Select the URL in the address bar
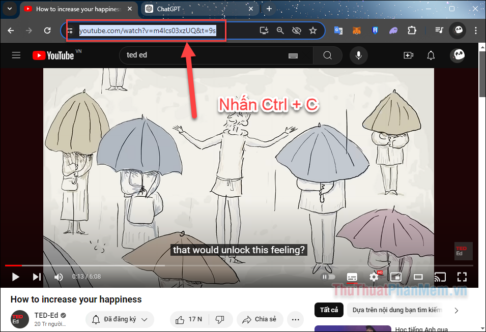The width and height of the screenshot is (486, 332). [148, 31]
